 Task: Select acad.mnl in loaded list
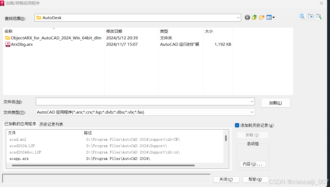point(18,139)
